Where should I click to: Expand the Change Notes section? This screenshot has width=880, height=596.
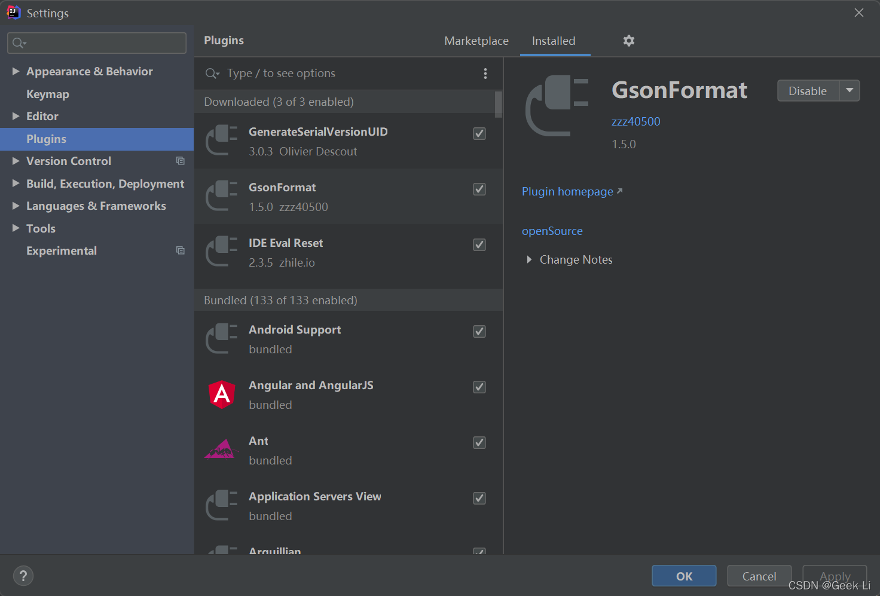[529, 259]
